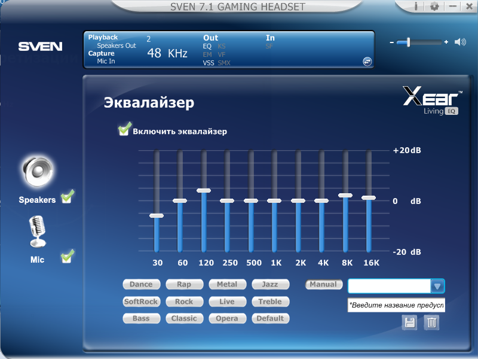This screenshot has width=478, height=359.
Task: Click the VSS indicator under Out
Action: (209, 63)
